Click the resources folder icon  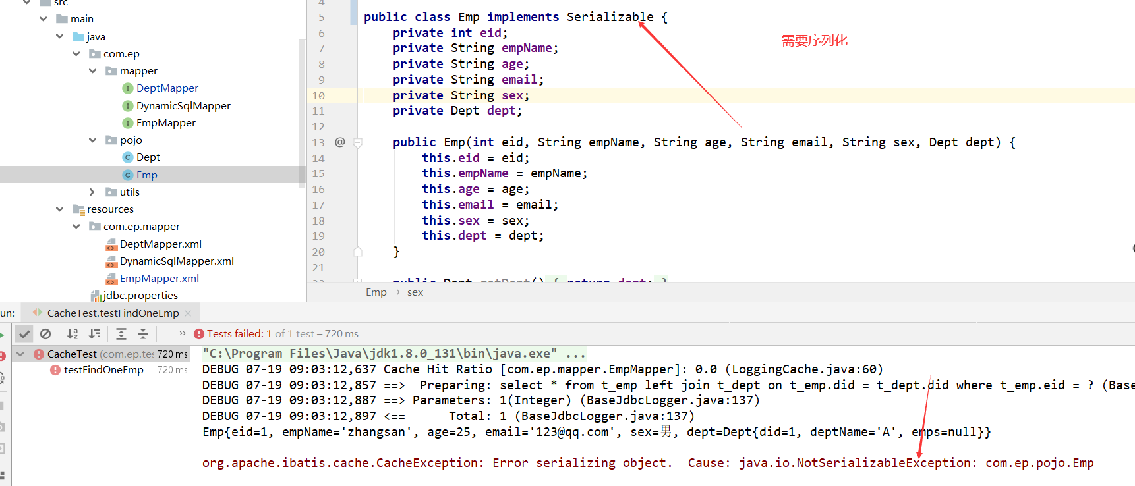pyautogui.click(x=78, y=209)
